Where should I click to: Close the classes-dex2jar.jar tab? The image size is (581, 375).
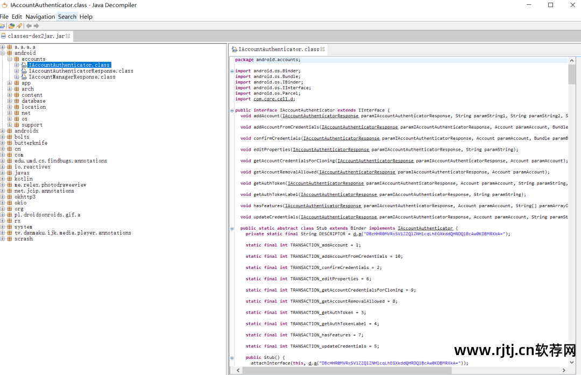click(x=68, y=36)
